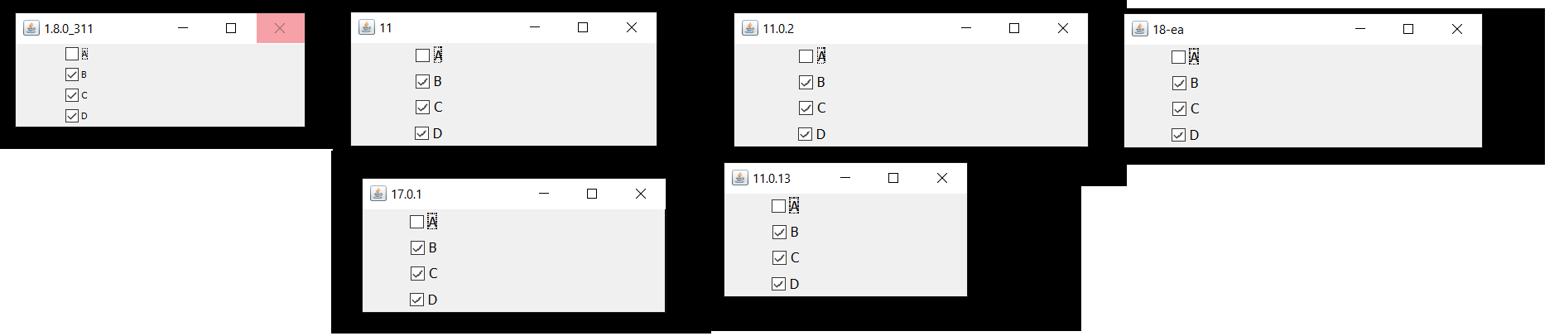Minimize the 11.0.2 window
The height and width of the screenshot is (336, 1559).
965,28
